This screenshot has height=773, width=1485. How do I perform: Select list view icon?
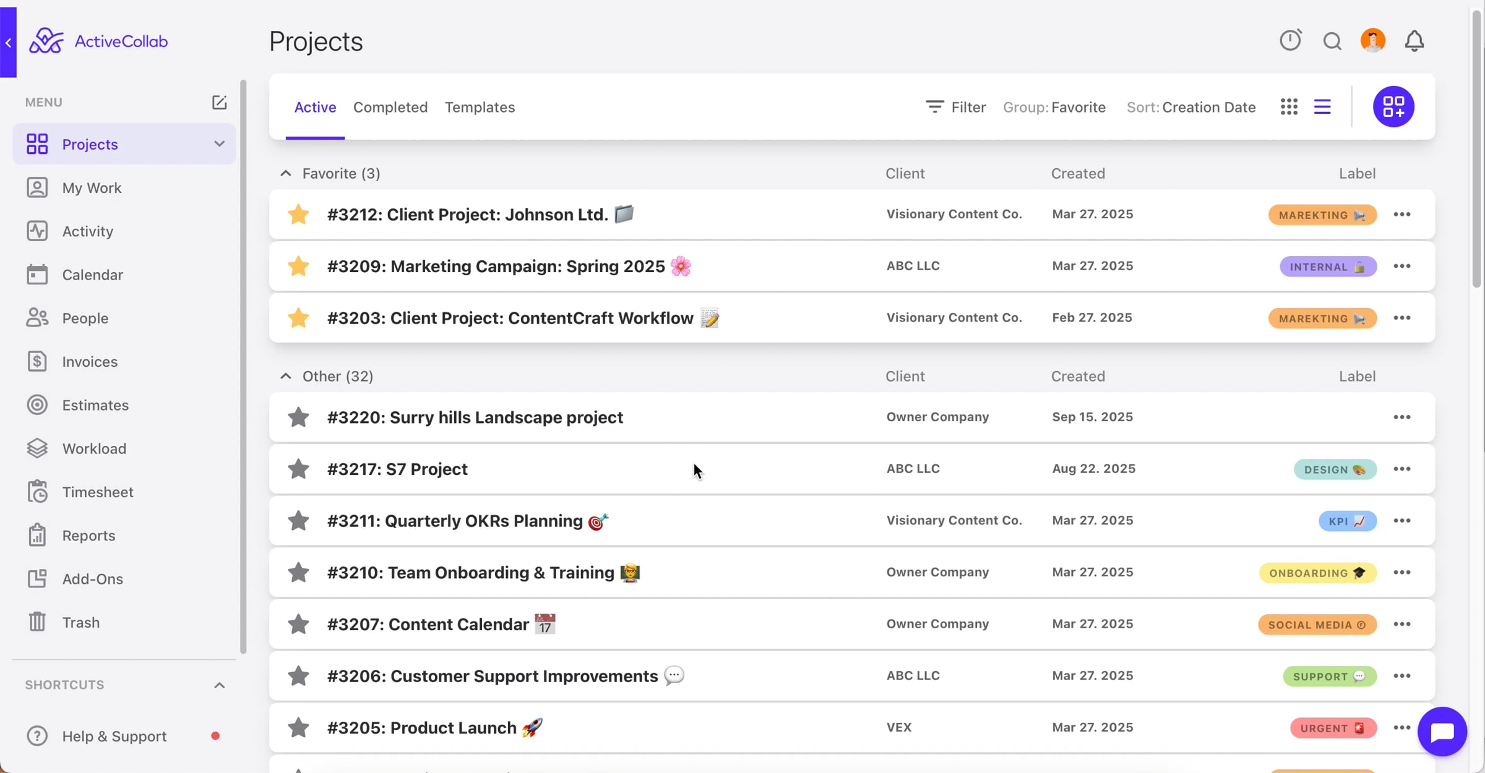pyautogui.click(x=1322, y=107)
